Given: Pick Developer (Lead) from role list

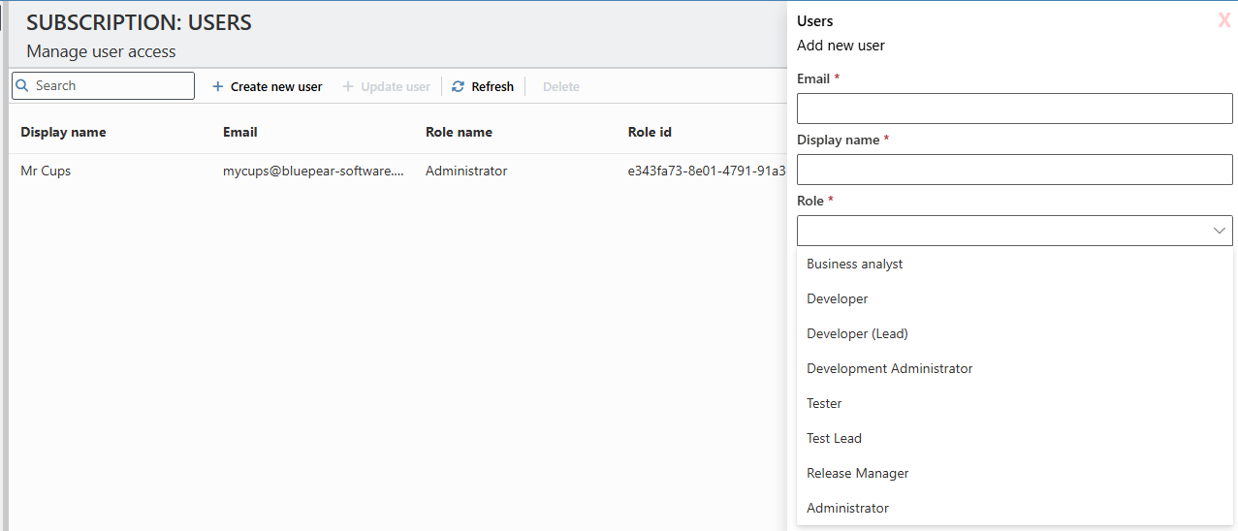Looking at the screenshot, I should [857, 333].
